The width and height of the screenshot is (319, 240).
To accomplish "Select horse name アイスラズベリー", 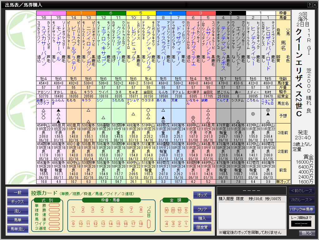I will point(163,46).
